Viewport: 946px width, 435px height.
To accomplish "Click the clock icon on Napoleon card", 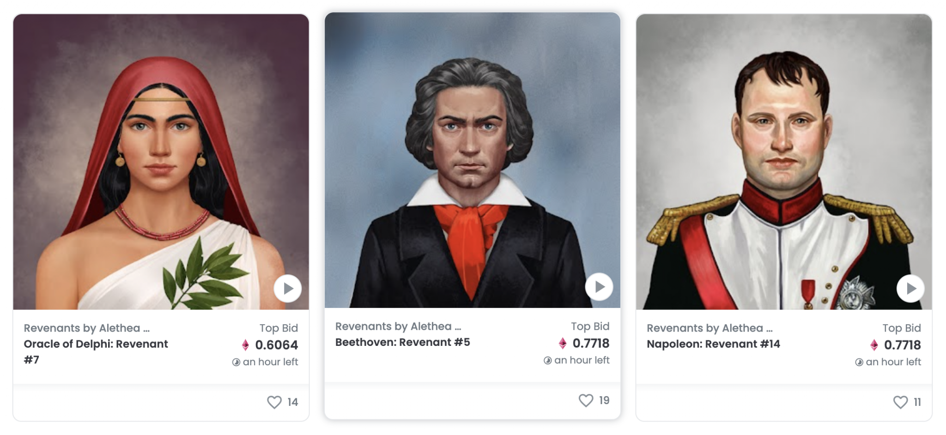I will pos(859,362).
